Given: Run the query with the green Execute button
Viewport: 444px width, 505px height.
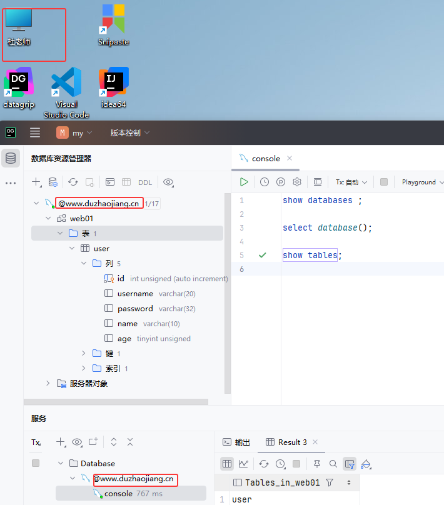Looking at the screenshot, I should click(x=244, y=182).
